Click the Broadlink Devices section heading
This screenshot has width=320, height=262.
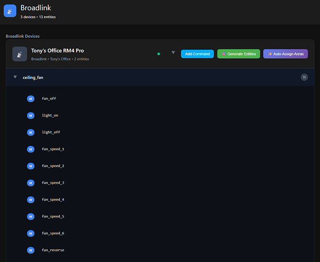(23, 36)
